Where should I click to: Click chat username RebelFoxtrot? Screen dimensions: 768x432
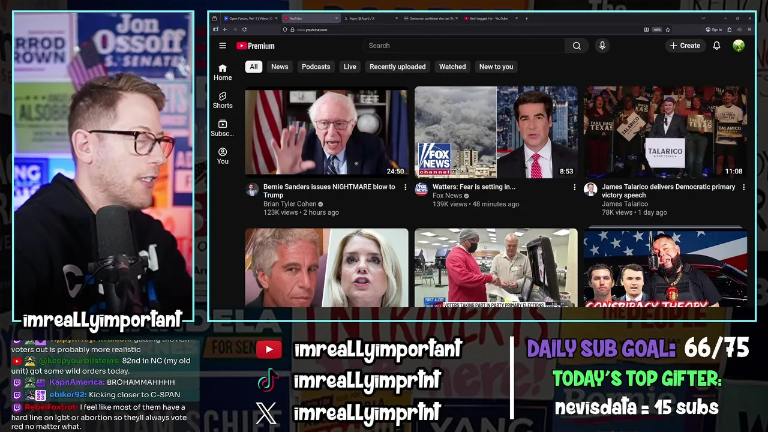(51, 407)
